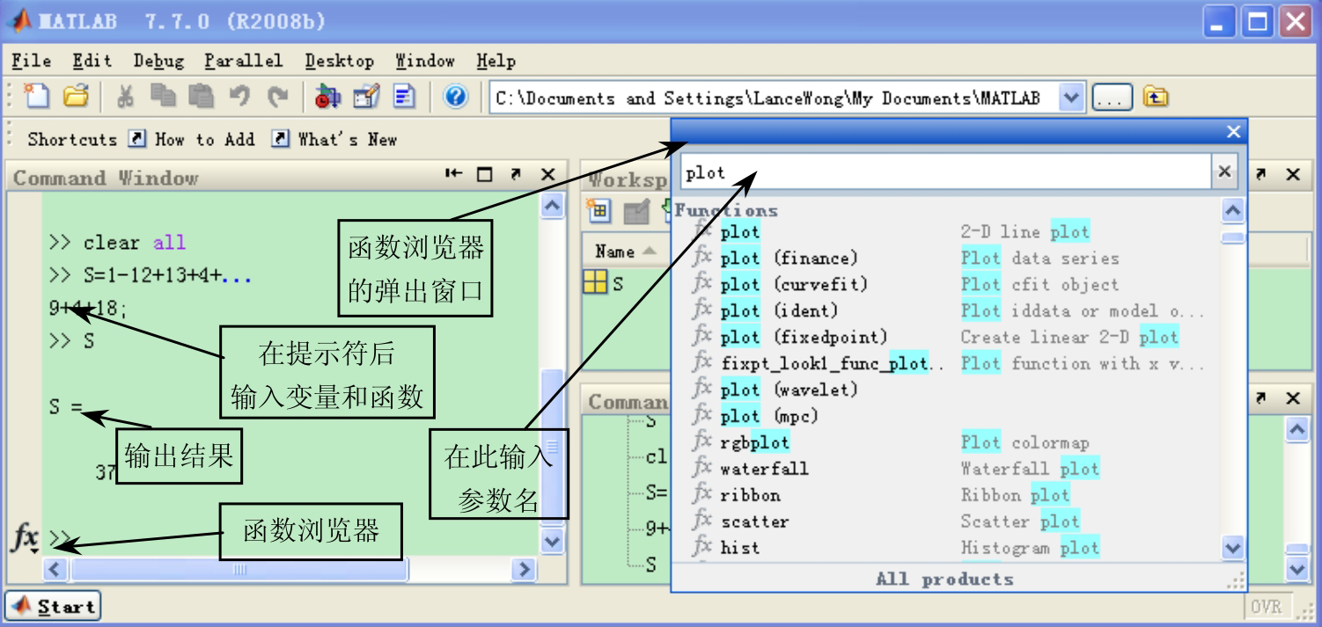Select plot (finance) function entry
The height and width of the screenshot is (627, 1322).
948,259
